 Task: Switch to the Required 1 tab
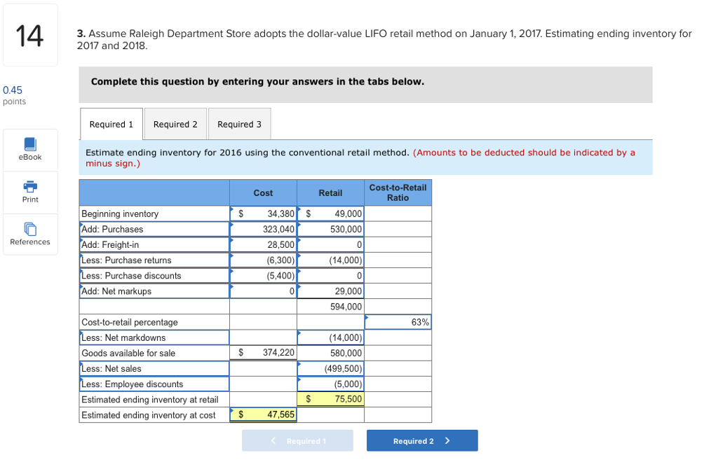(111, 125)
